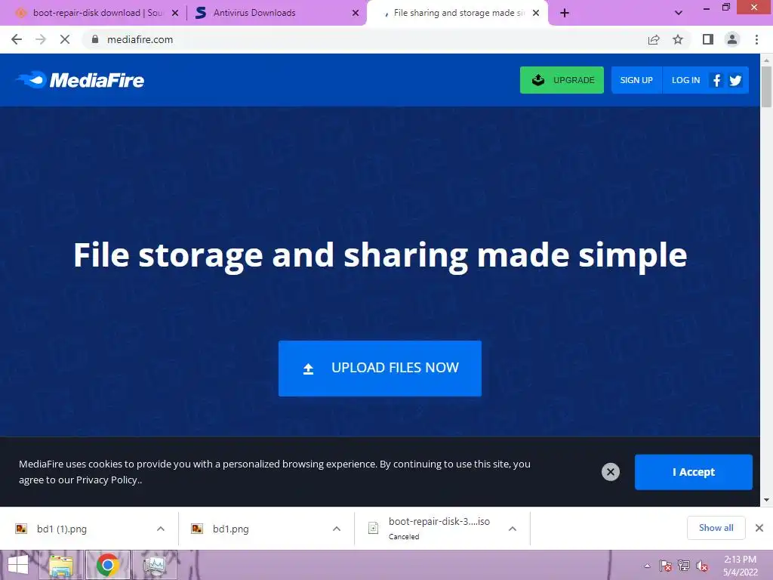Viewport: 773px width, 580px height.
Task: Close the MediaFire tab
Action: [536, 14]
